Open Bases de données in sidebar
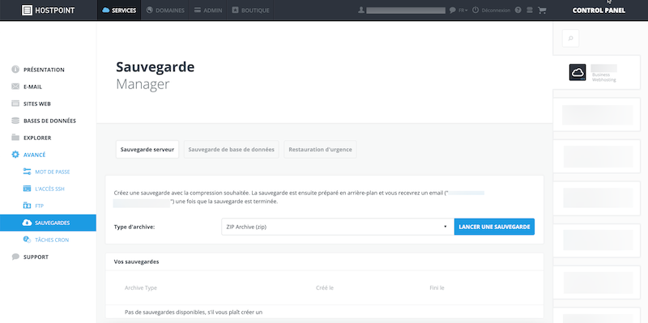The image size is (648, 323). (x=49, y=121)
